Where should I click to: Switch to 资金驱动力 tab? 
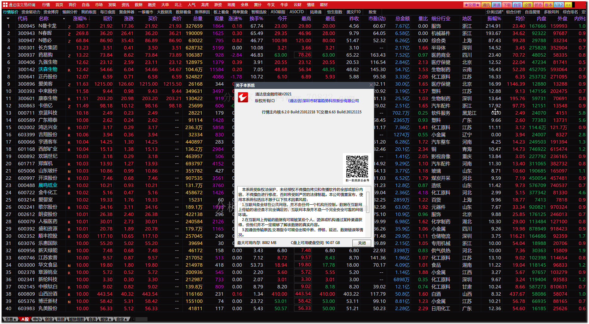point(31,12)
